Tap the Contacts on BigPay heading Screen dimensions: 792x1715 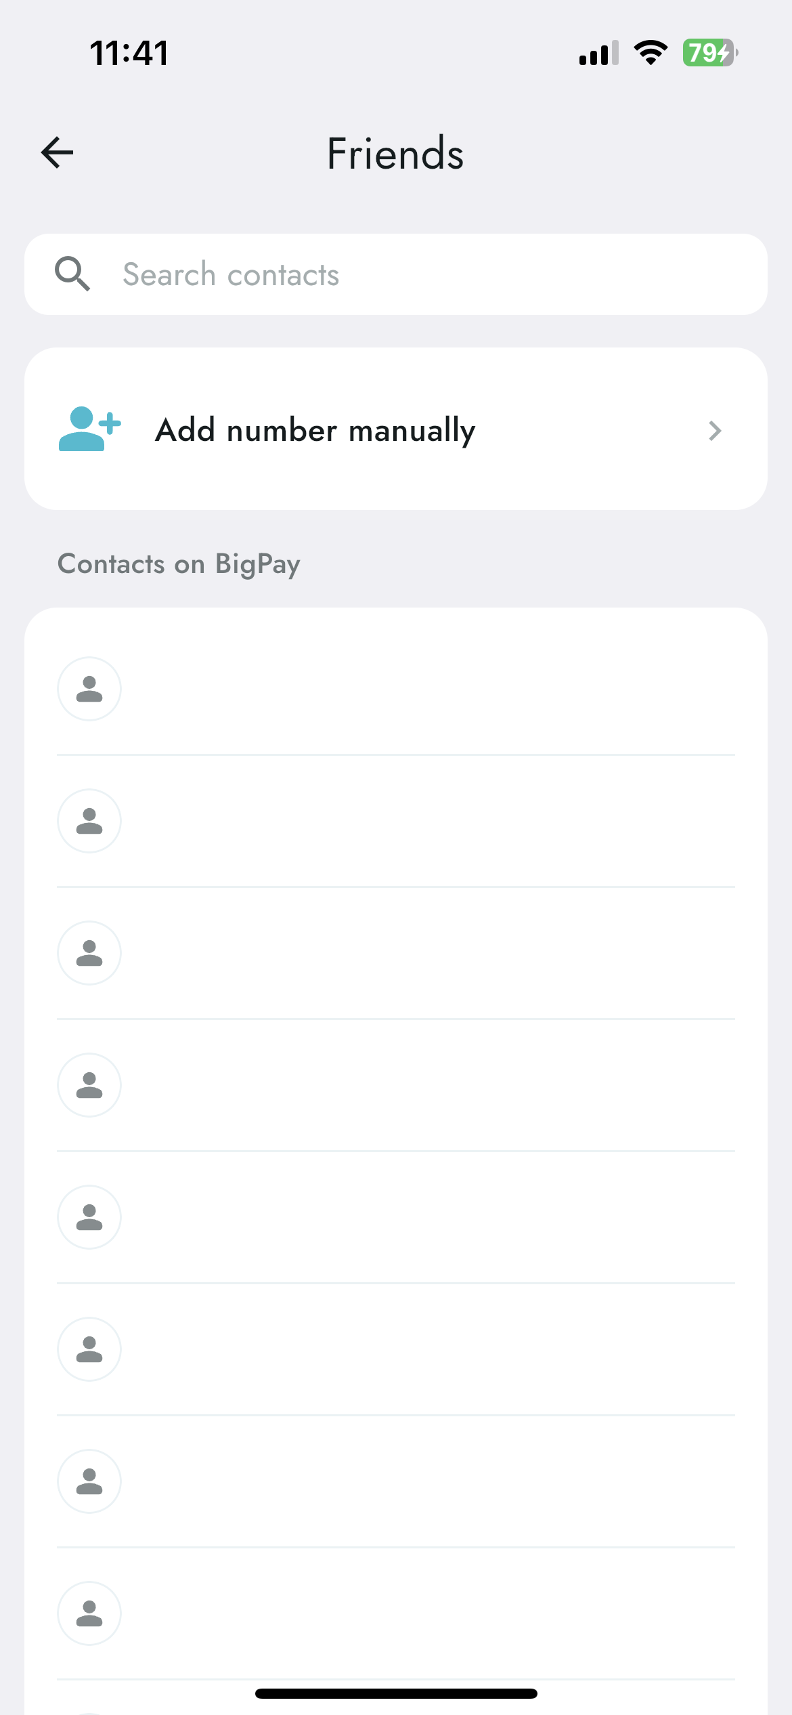click(179, 564)
